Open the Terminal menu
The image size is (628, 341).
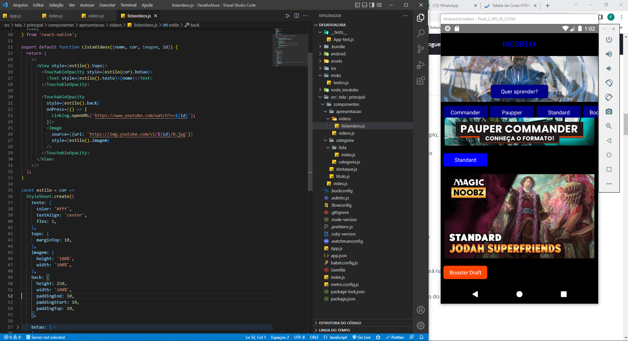128,5
